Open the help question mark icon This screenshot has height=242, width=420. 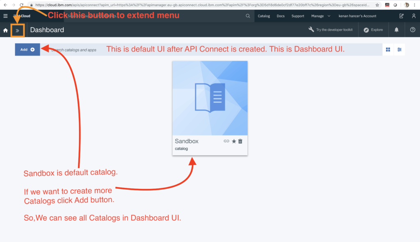pyautogui.click(x=413, y=30)
